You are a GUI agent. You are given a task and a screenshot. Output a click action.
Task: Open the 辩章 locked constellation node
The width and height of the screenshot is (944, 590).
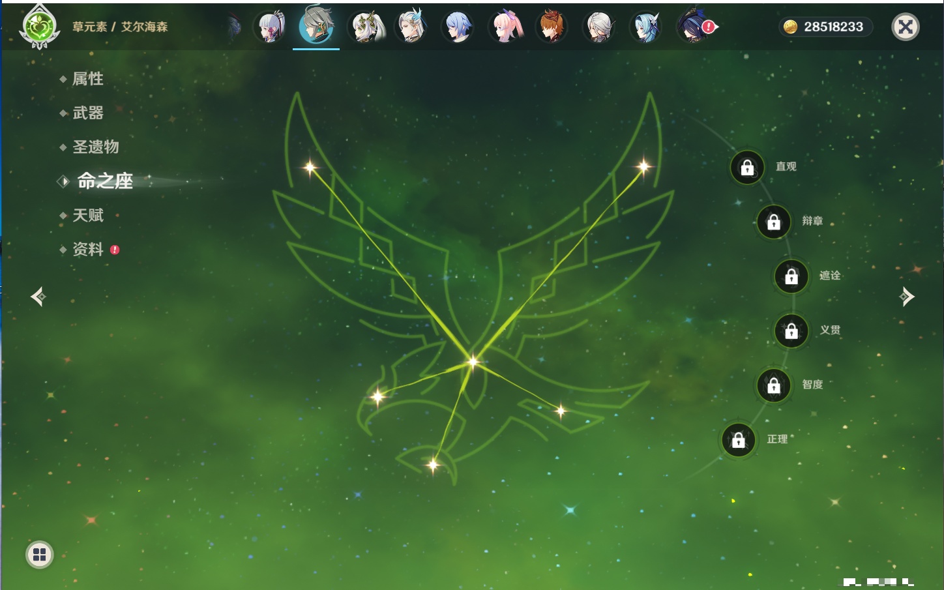click(x=774, y=222)
